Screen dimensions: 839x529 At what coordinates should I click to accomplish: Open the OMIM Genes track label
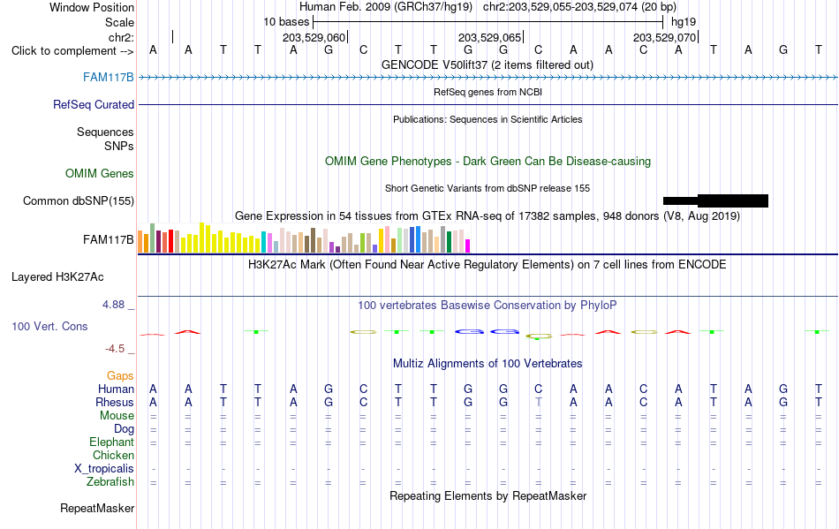100,173
